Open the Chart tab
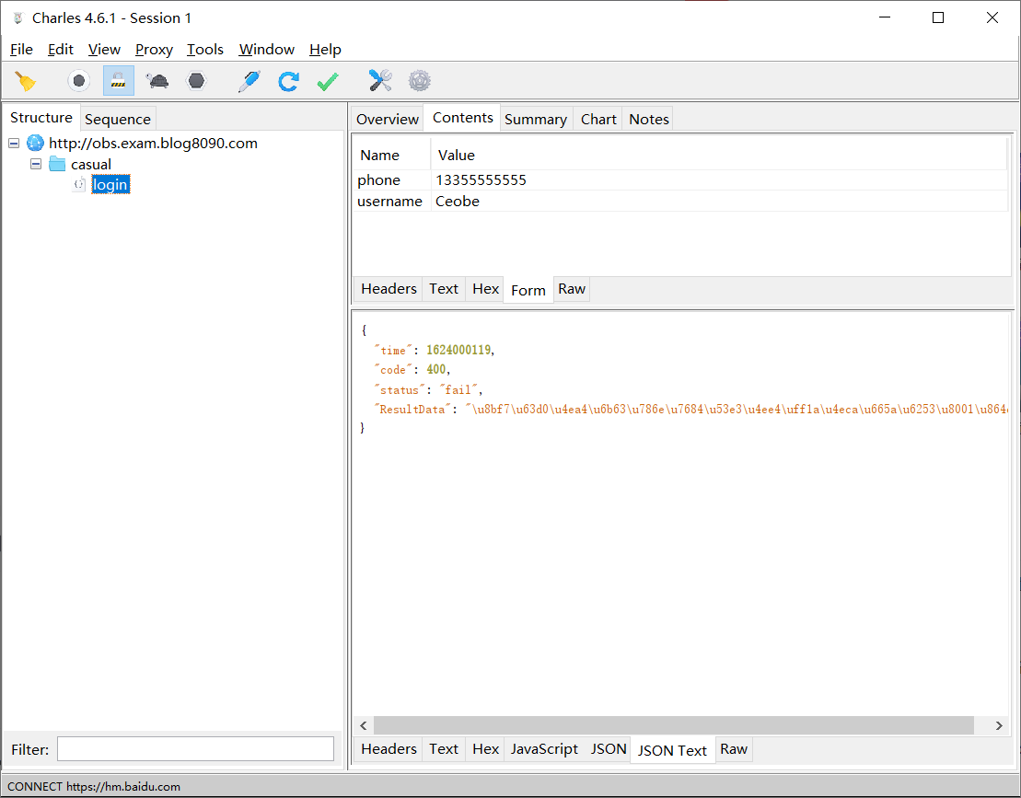The height and width of the screenshot is (798, 1021). click(x=598, y=119)
